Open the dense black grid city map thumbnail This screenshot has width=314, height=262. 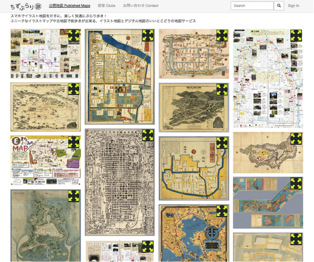click(x=120, y=182)
